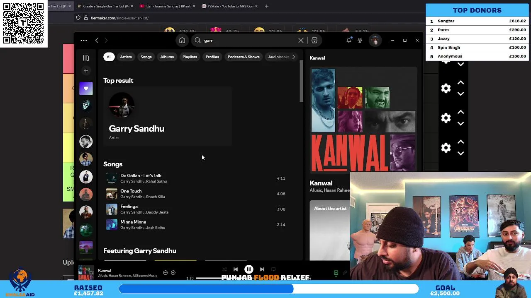
Task: Toggle shuffle playback
Action: pos(224,269)
